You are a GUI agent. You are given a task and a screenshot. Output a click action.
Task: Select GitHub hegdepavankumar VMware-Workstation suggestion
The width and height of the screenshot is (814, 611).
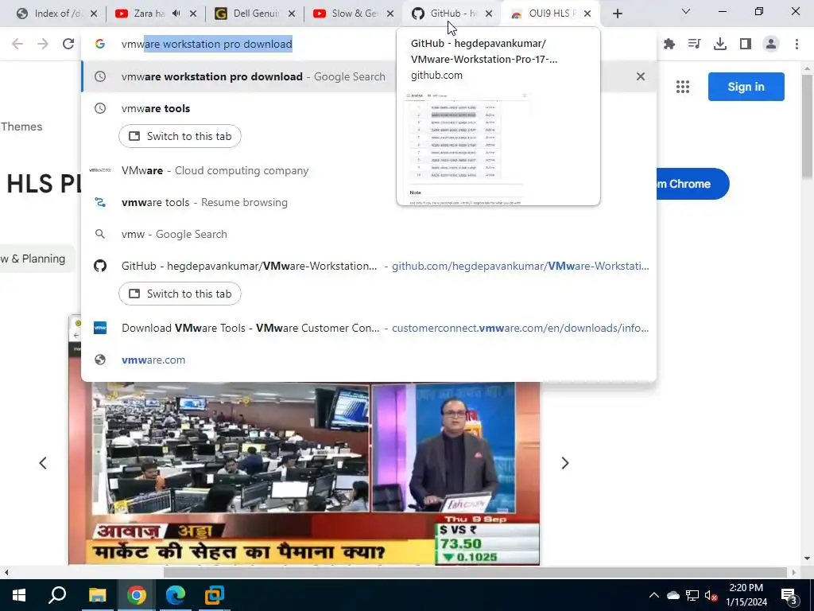tap(369, 266)
